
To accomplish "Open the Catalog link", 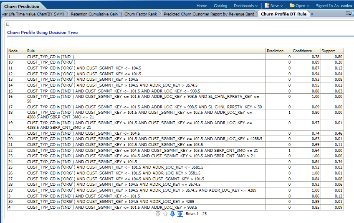I will coord(220,6).
